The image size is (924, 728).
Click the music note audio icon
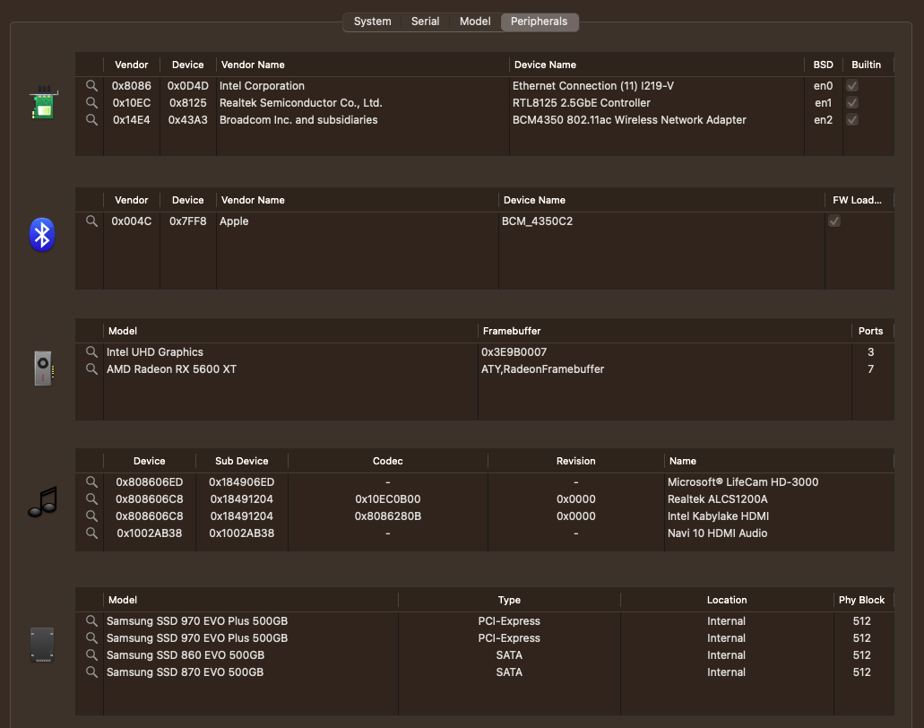coord(42,502)
